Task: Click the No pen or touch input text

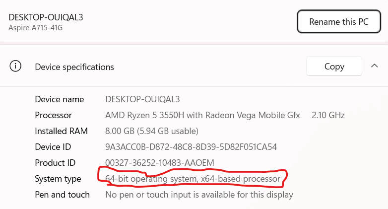Action: pyautogui.click(x=199, y=195)
